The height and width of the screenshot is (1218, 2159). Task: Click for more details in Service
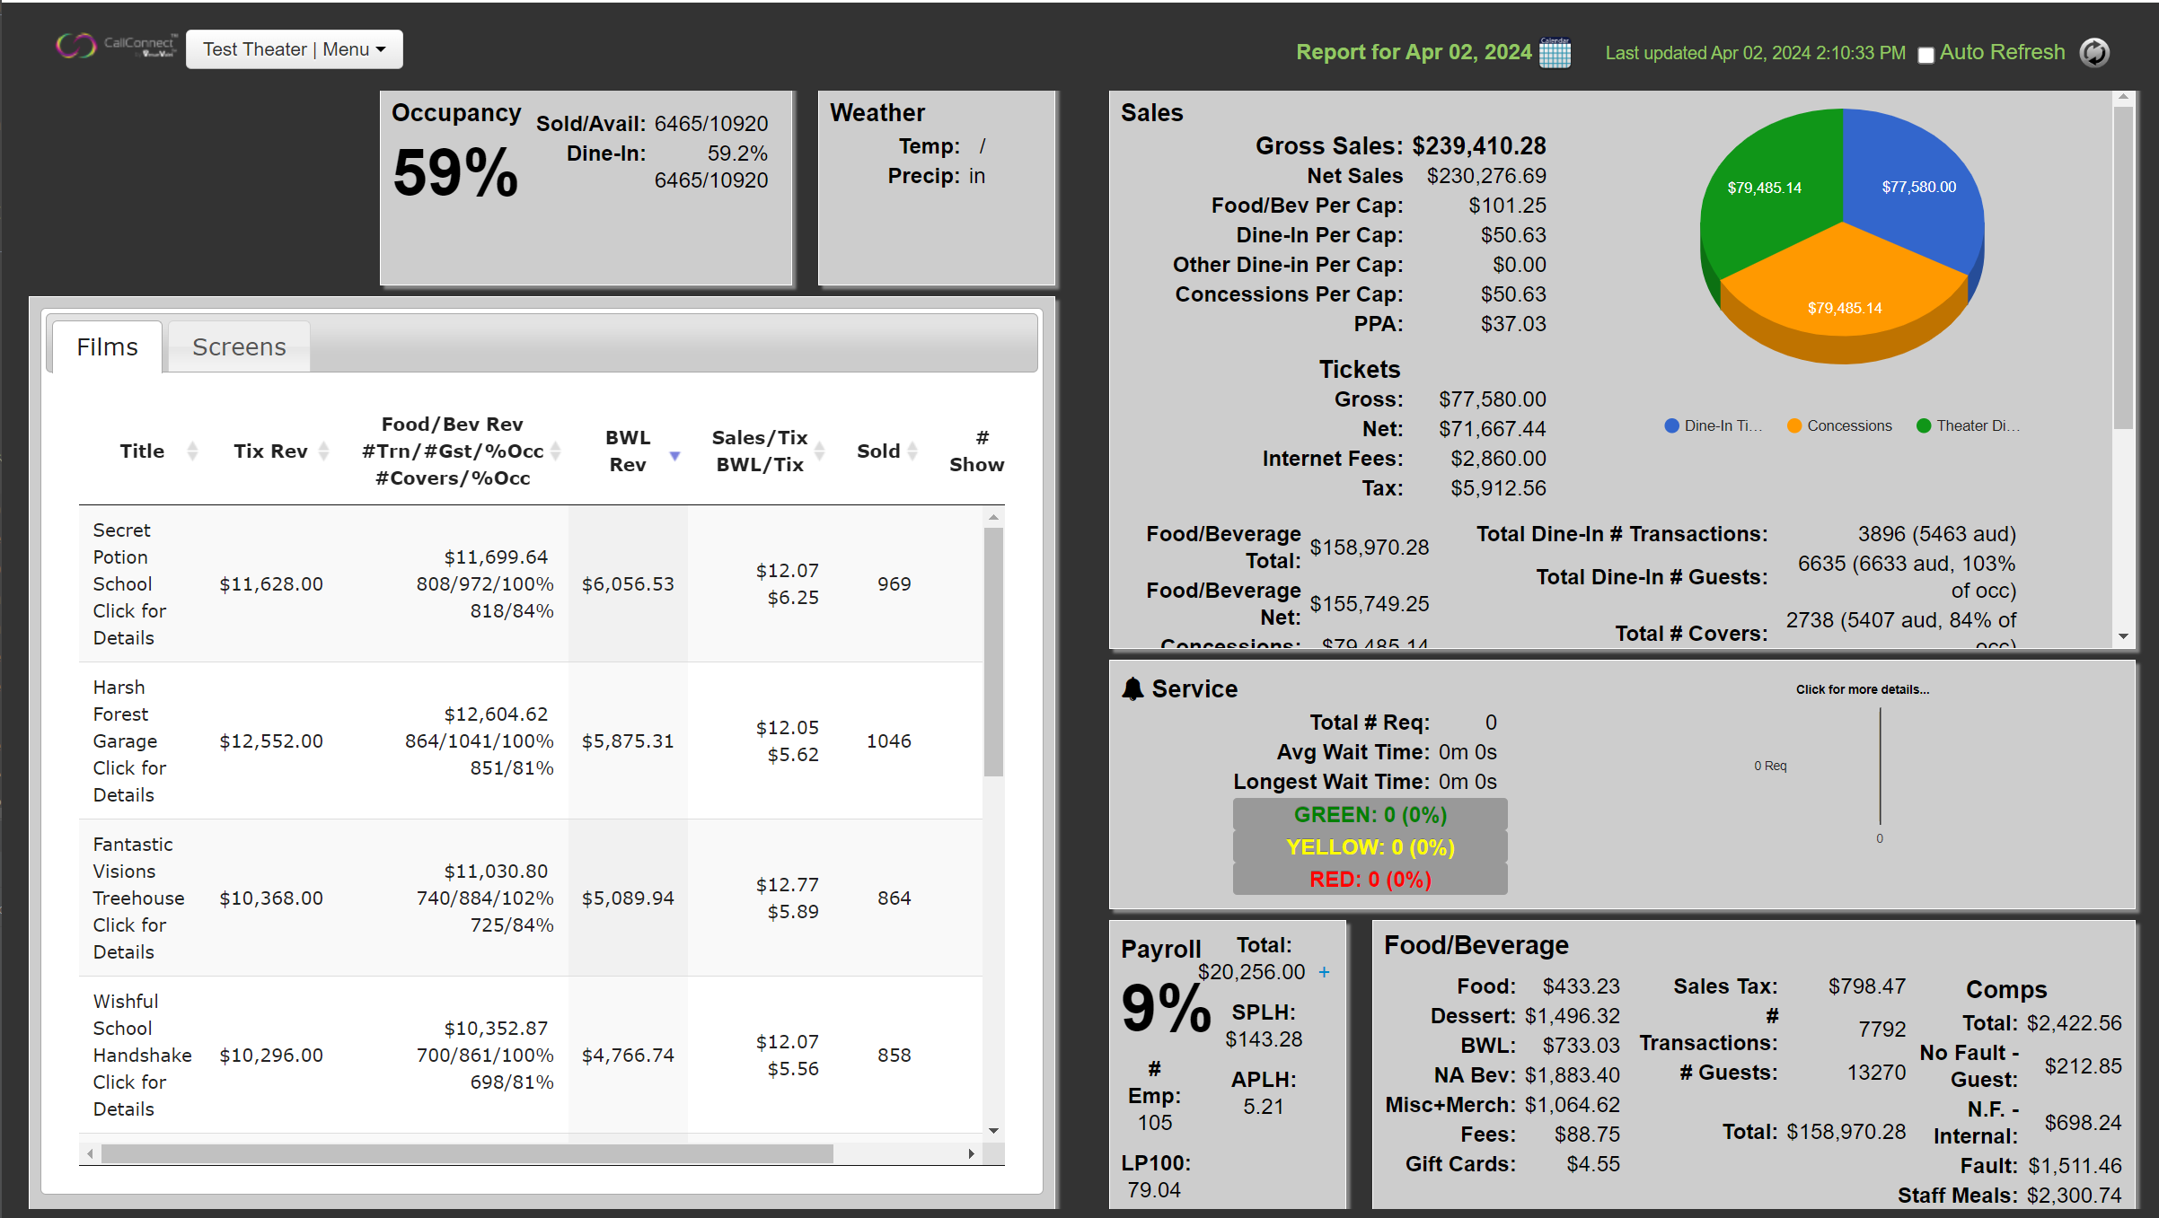point(1862,689)
